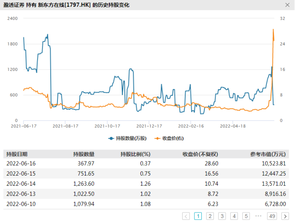The image size is (295, 224).
Task: Open page 3 of the table
Action: click(x=222, y=216)
